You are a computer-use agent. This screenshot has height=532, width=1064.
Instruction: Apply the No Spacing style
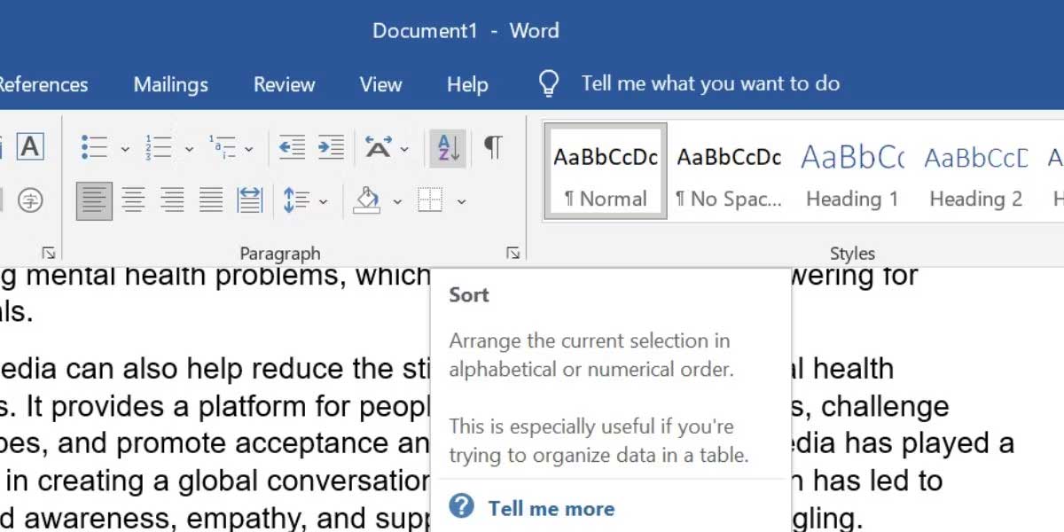(x=729, y=170)
